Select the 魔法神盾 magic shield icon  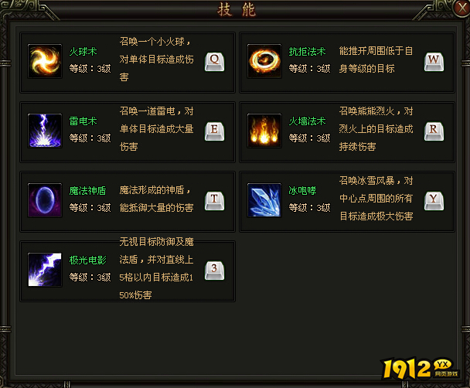tap(45, 200)
